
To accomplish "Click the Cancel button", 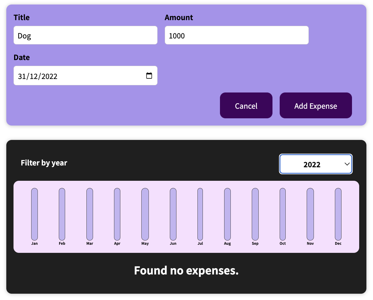I will [246, 105].
